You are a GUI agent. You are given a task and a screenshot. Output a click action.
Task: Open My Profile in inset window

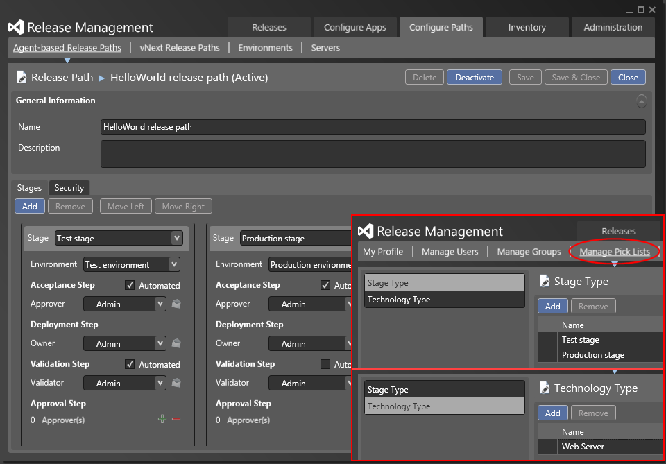[383, 251]
